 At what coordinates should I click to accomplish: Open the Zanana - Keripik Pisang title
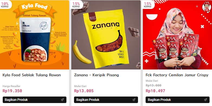coord(97,75)
